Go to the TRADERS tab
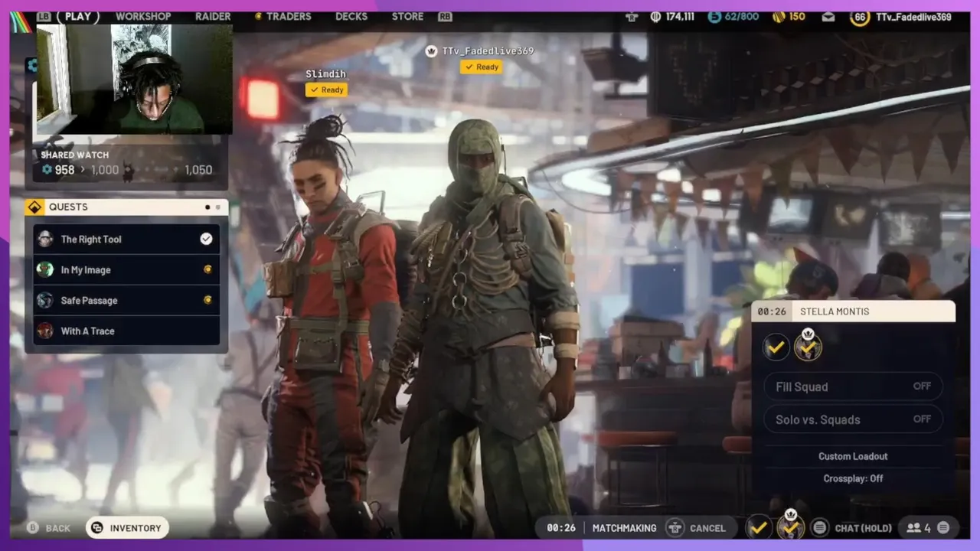This screenshot has height=551, width=980. click(x=289, y=16)
